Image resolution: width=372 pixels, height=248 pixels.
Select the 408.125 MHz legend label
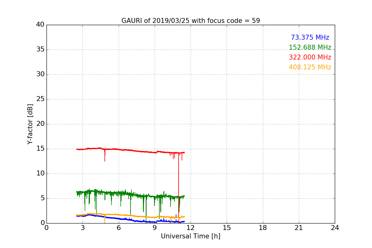310,67
